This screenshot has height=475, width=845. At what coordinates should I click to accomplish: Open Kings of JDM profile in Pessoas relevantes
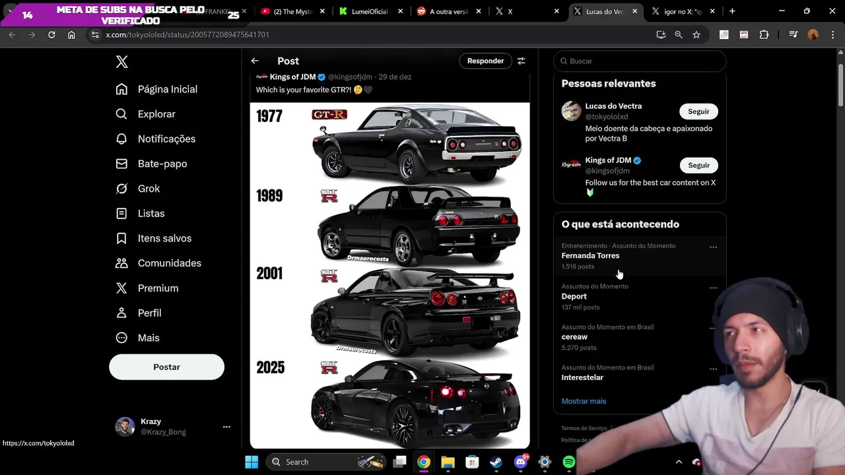(608, 160)
